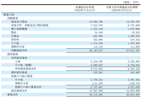Select total 26,147,677
This screenshot has height=97, width=142.
pyautogui.click(x=96, y=51)
